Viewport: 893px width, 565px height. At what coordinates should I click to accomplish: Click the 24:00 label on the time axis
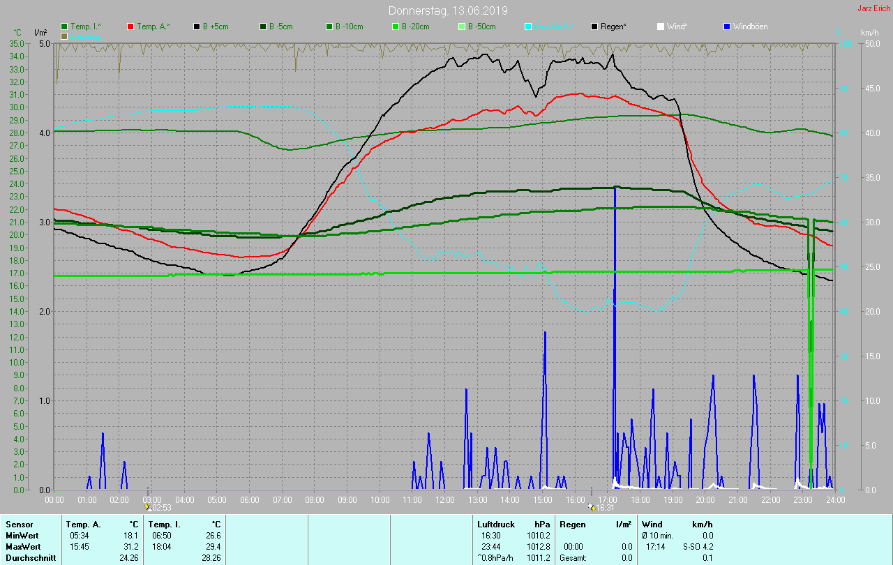(835, 499)
